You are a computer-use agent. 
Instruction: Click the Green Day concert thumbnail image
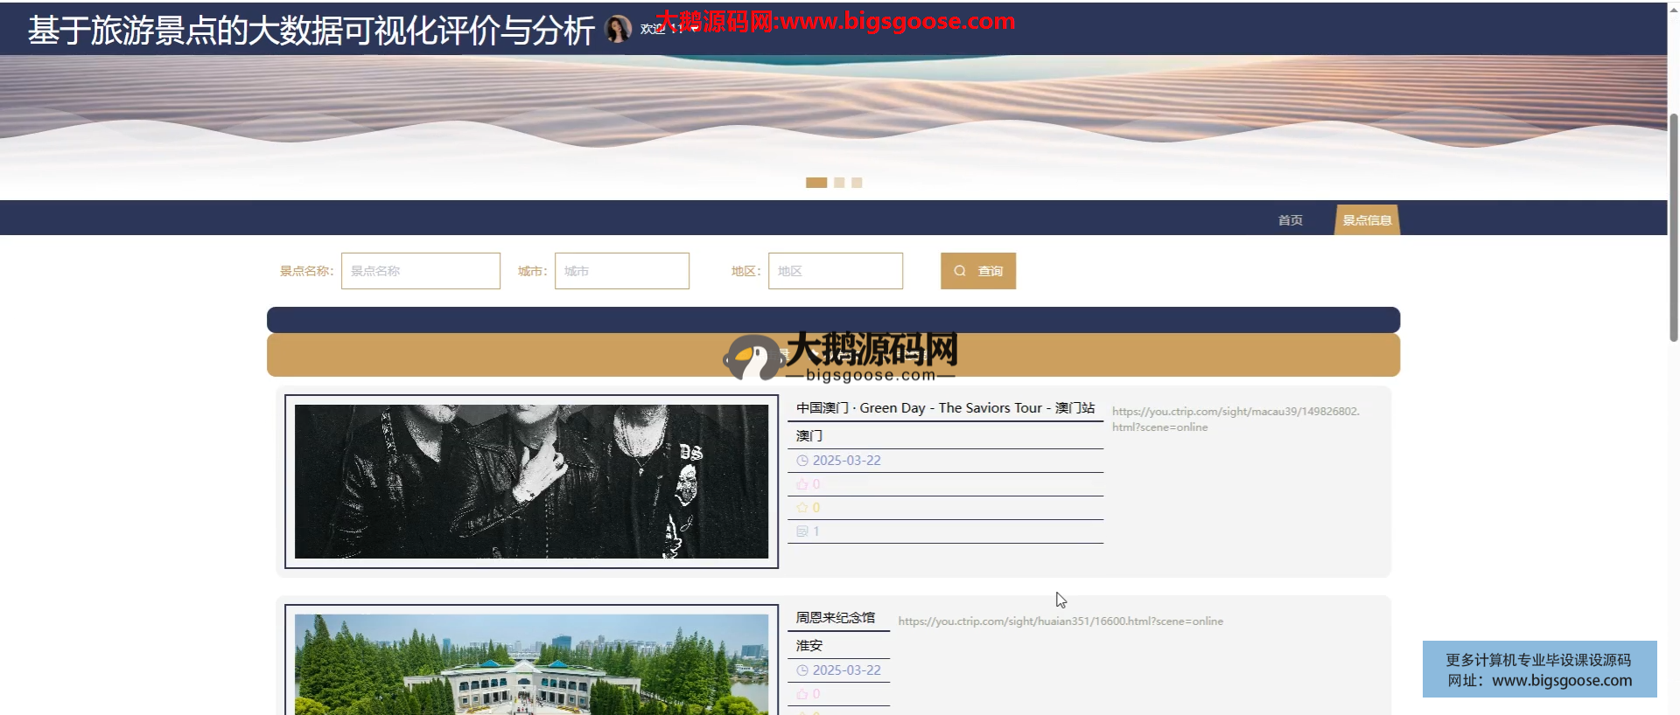(x=531, y=482)
